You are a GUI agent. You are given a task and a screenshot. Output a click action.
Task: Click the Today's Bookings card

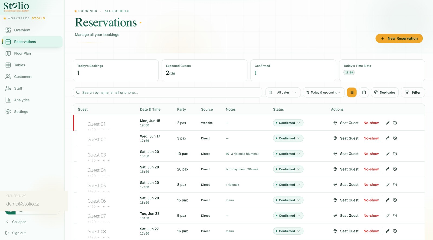(116, 70)
